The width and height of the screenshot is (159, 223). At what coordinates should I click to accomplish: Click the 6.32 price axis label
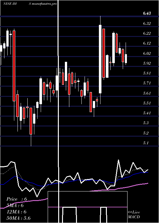(147, 24)
